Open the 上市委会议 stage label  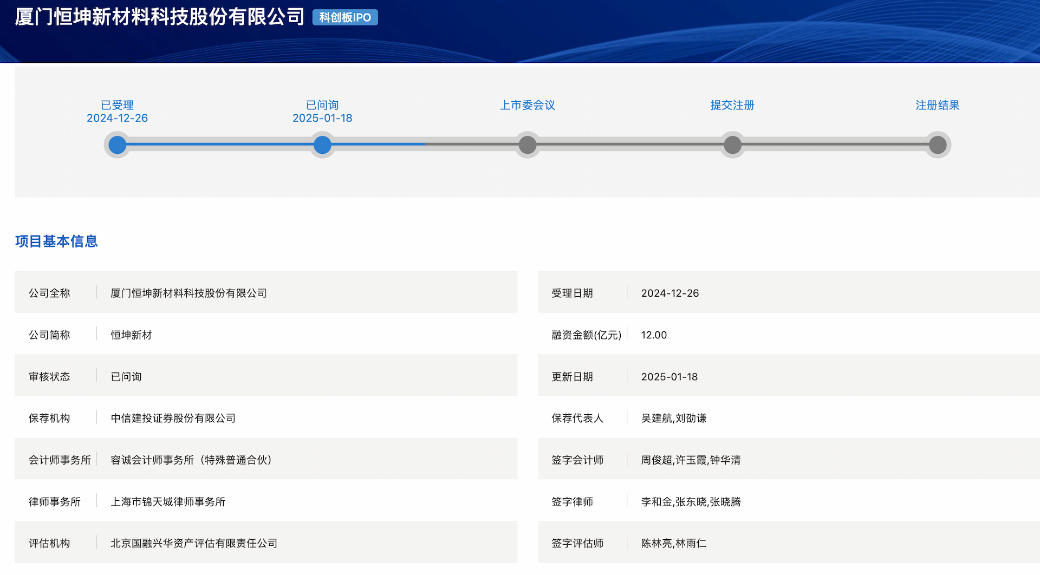pos(527,105)
